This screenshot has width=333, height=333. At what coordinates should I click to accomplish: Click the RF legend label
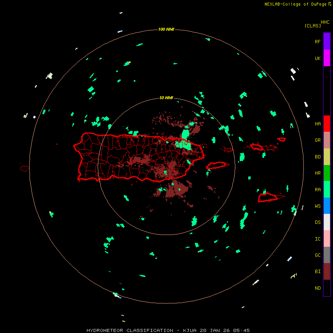tap(317, 41)
